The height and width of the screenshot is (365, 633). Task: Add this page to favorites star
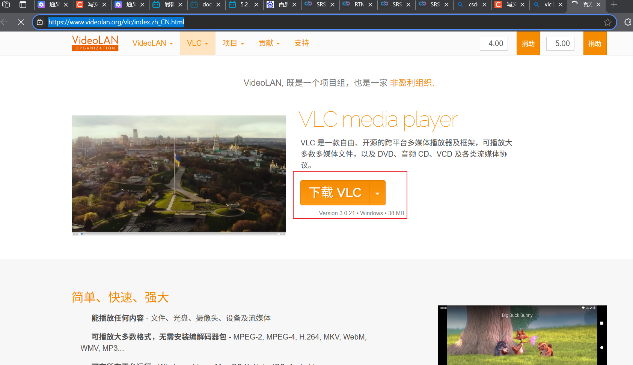tap(607, 22)
